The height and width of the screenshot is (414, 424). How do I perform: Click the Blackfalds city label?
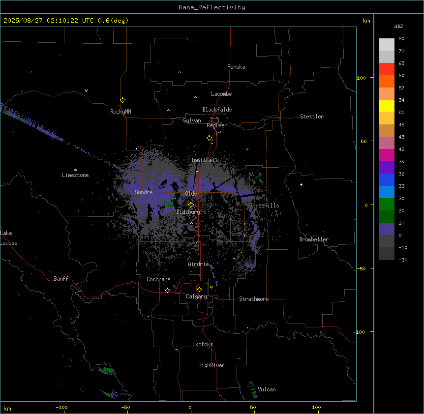tap(217, 110)
